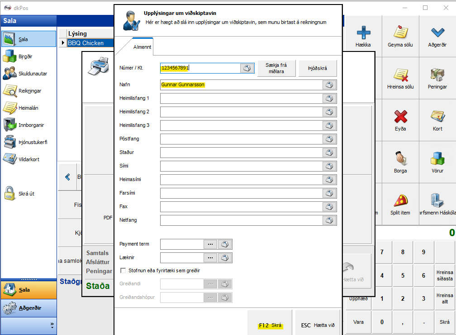Click the Þjóðskrá button

318,68
